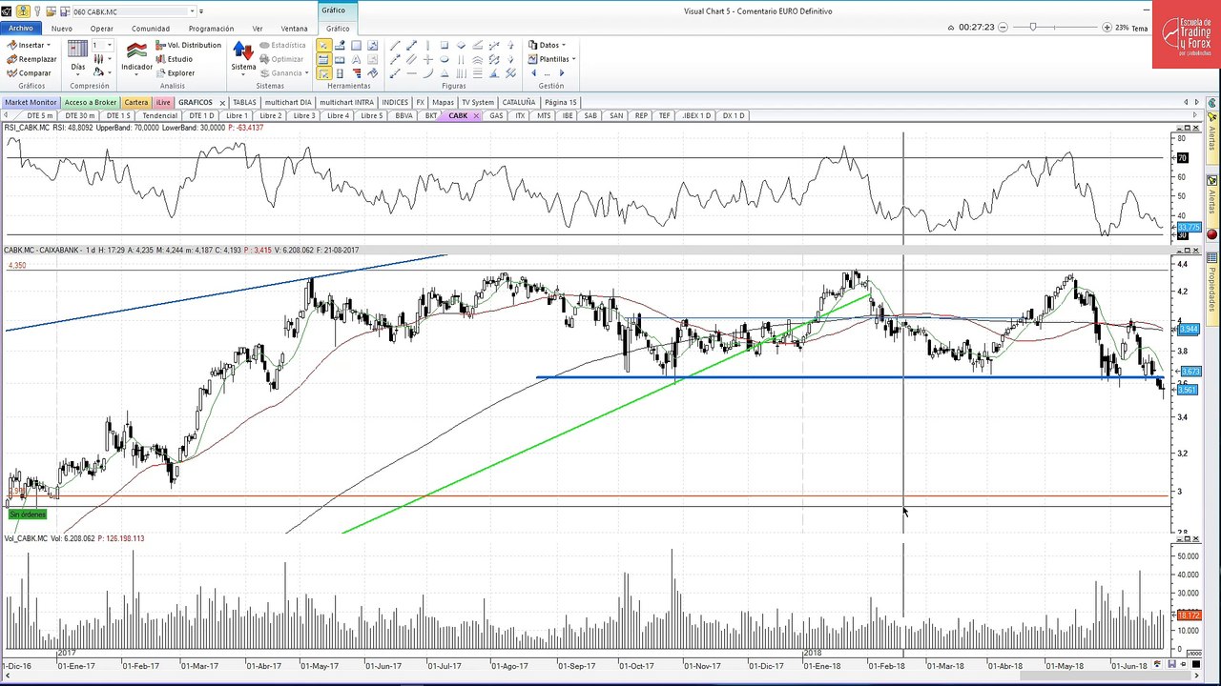Switch to the Programación ribbon tab

[x=211, y=29]
